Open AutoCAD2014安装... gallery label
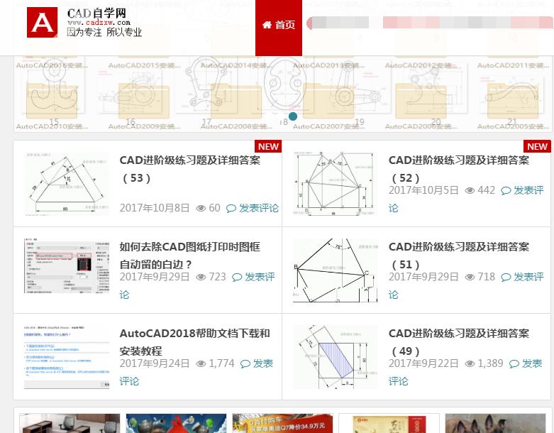 pyautogui.click(x=236, y=65)
